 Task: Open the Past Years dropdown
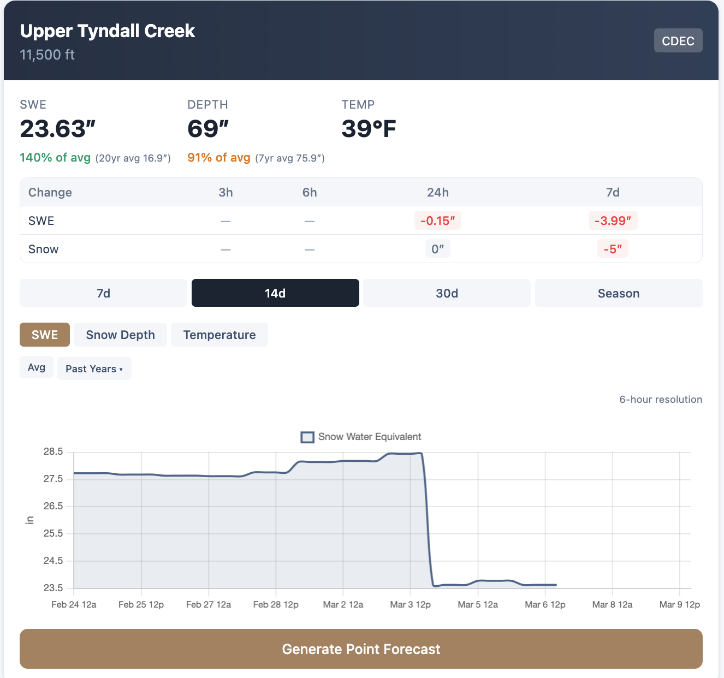click(x=94, y=368)
